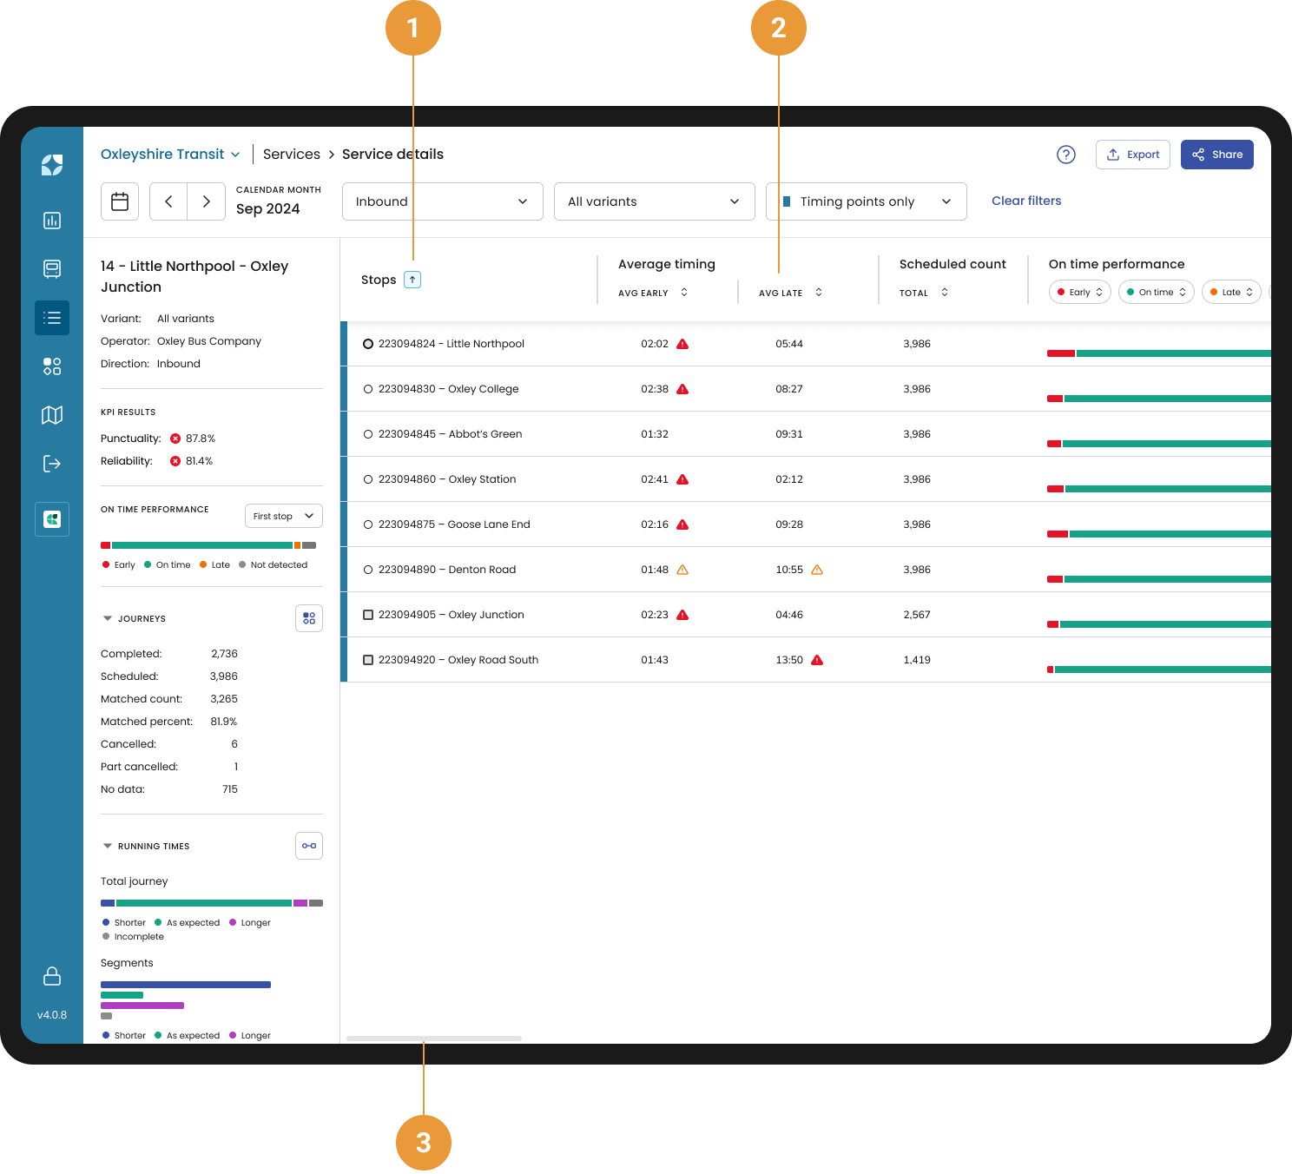Click Clear filters link
Image resolution: width=1292 pixels, height=1174 pixels.
[x=1026, y=201]
